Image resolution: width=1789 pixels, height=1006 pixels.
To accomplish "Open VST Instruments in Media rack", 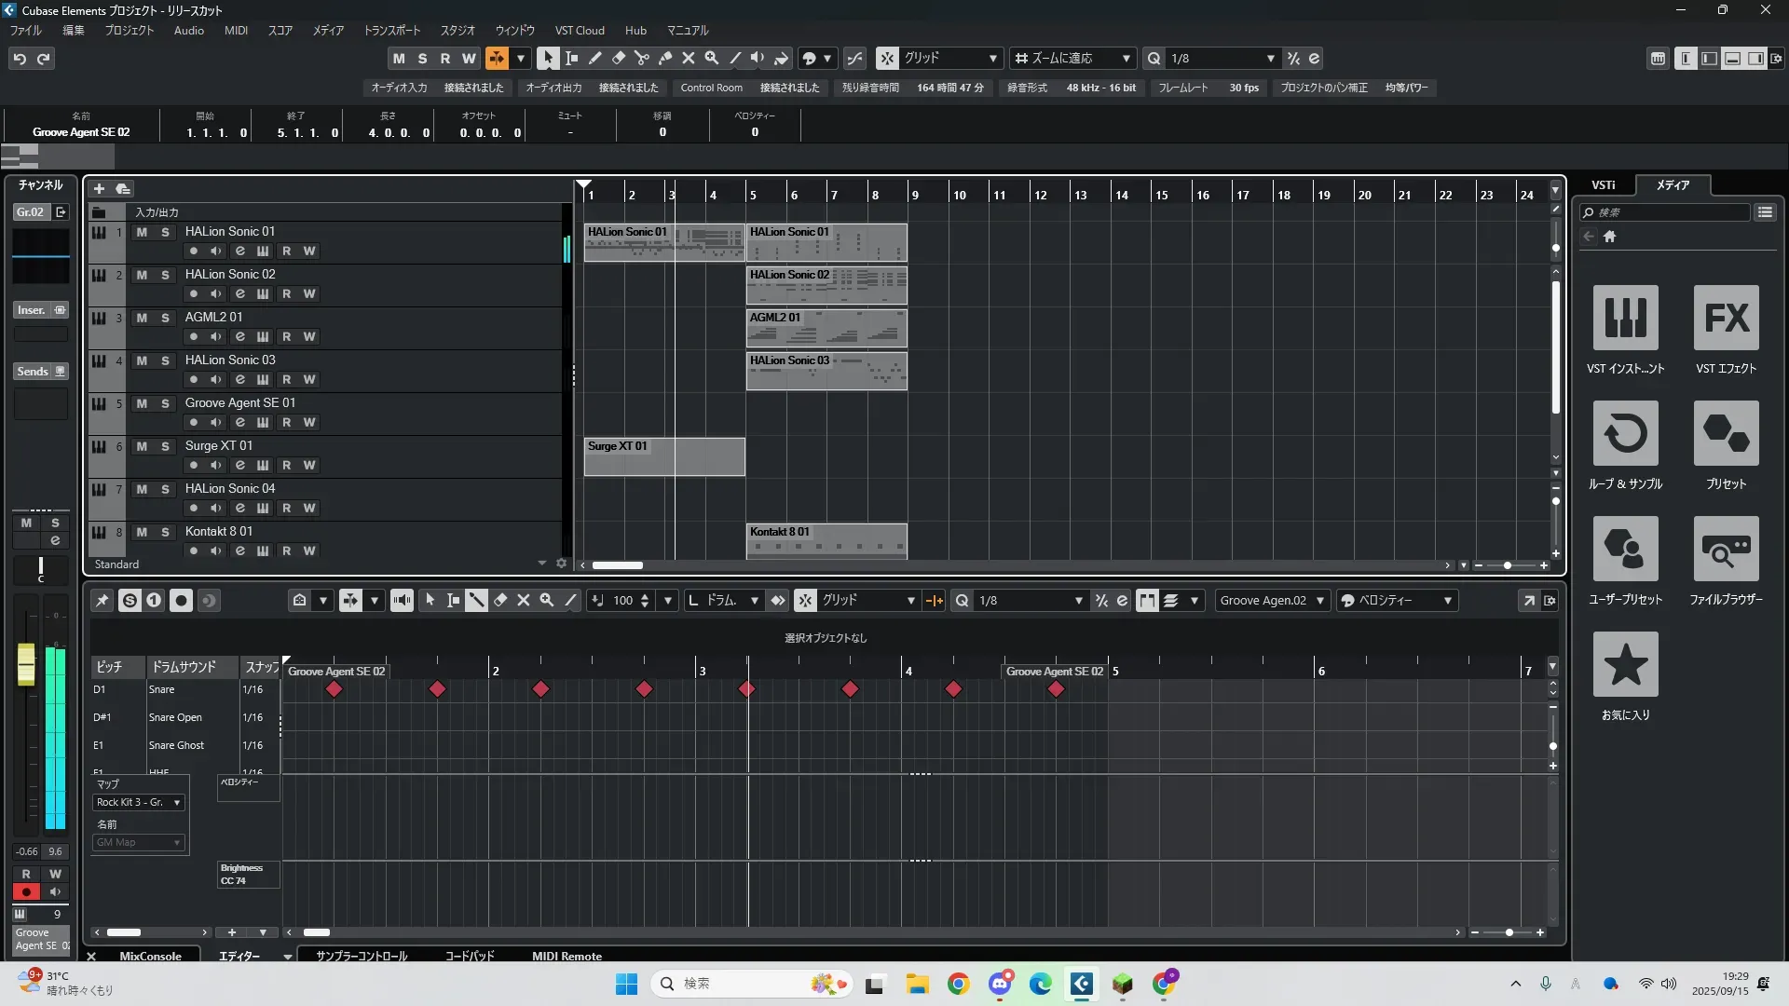I will (1625, 319).
